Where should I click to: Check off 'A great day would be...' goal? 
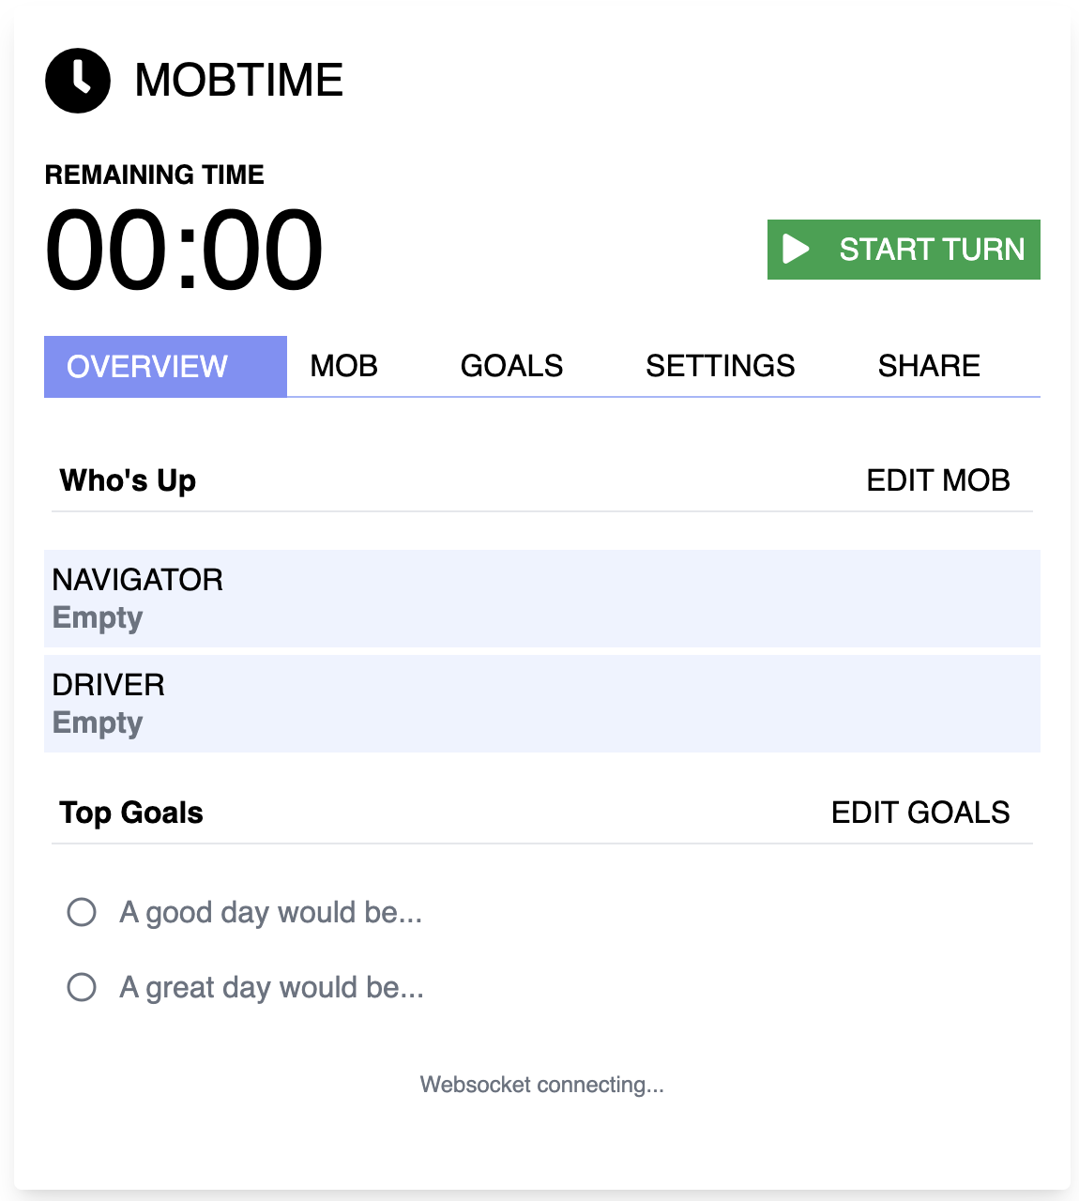tap(82, 987)
